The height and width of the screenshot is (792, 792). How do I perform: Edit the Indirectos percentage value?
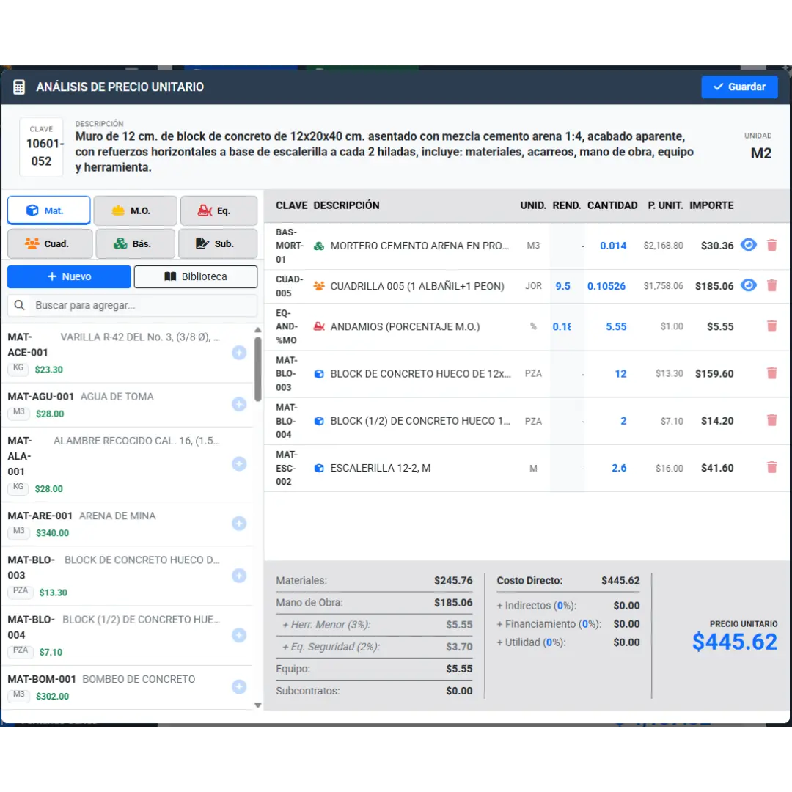[x=560, y=606]
